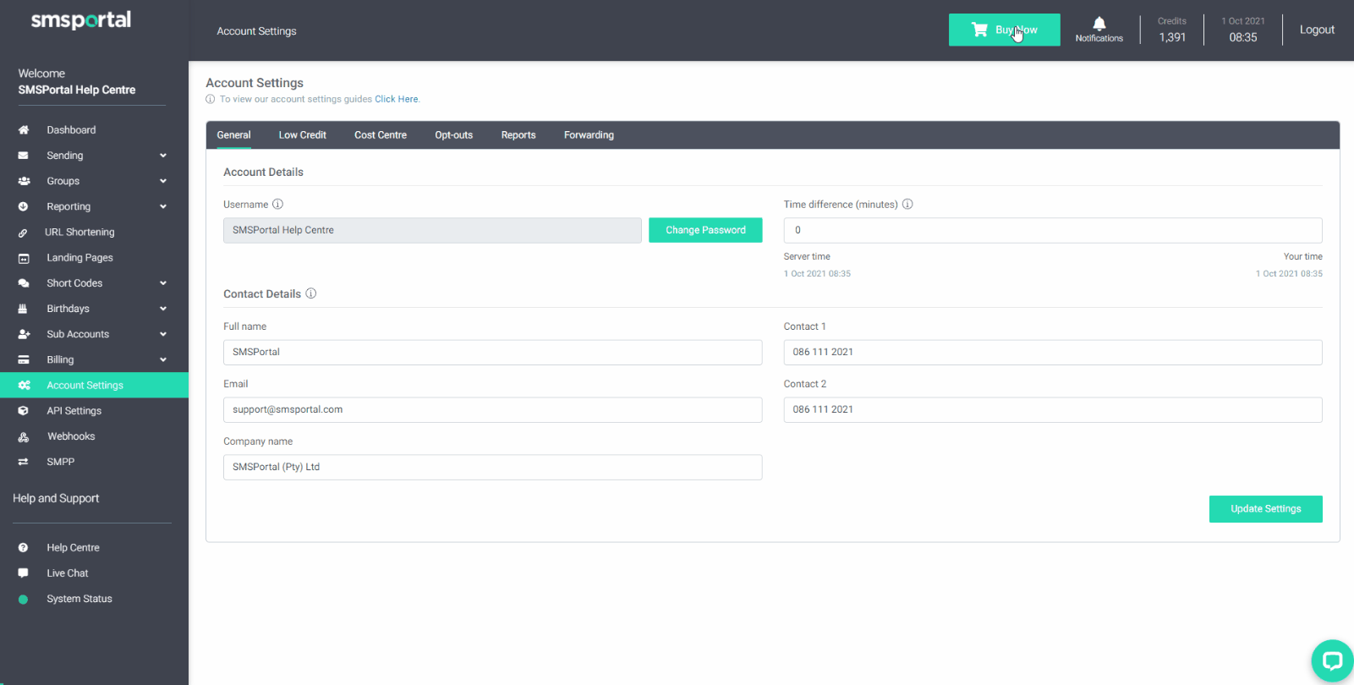Click the Email input field
Viewport: 1354px width, 685px height.
click(492, 409)
